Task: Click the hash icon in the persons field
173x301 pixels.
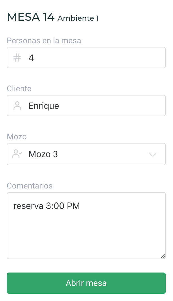Action: 17,58
